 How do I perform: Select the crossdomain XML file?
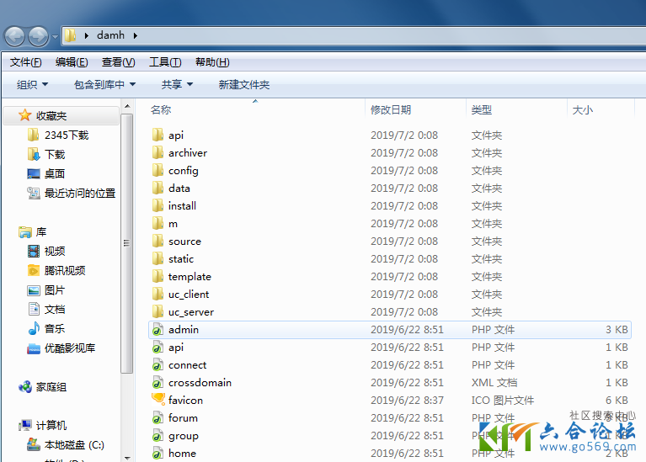(199, 383)
